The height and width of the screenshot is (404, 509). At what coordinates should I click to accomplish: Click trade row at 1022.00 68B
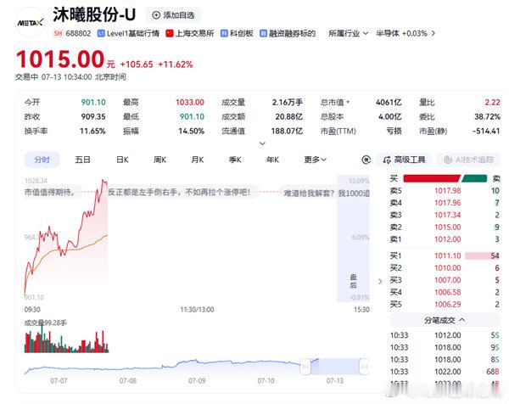445,372
